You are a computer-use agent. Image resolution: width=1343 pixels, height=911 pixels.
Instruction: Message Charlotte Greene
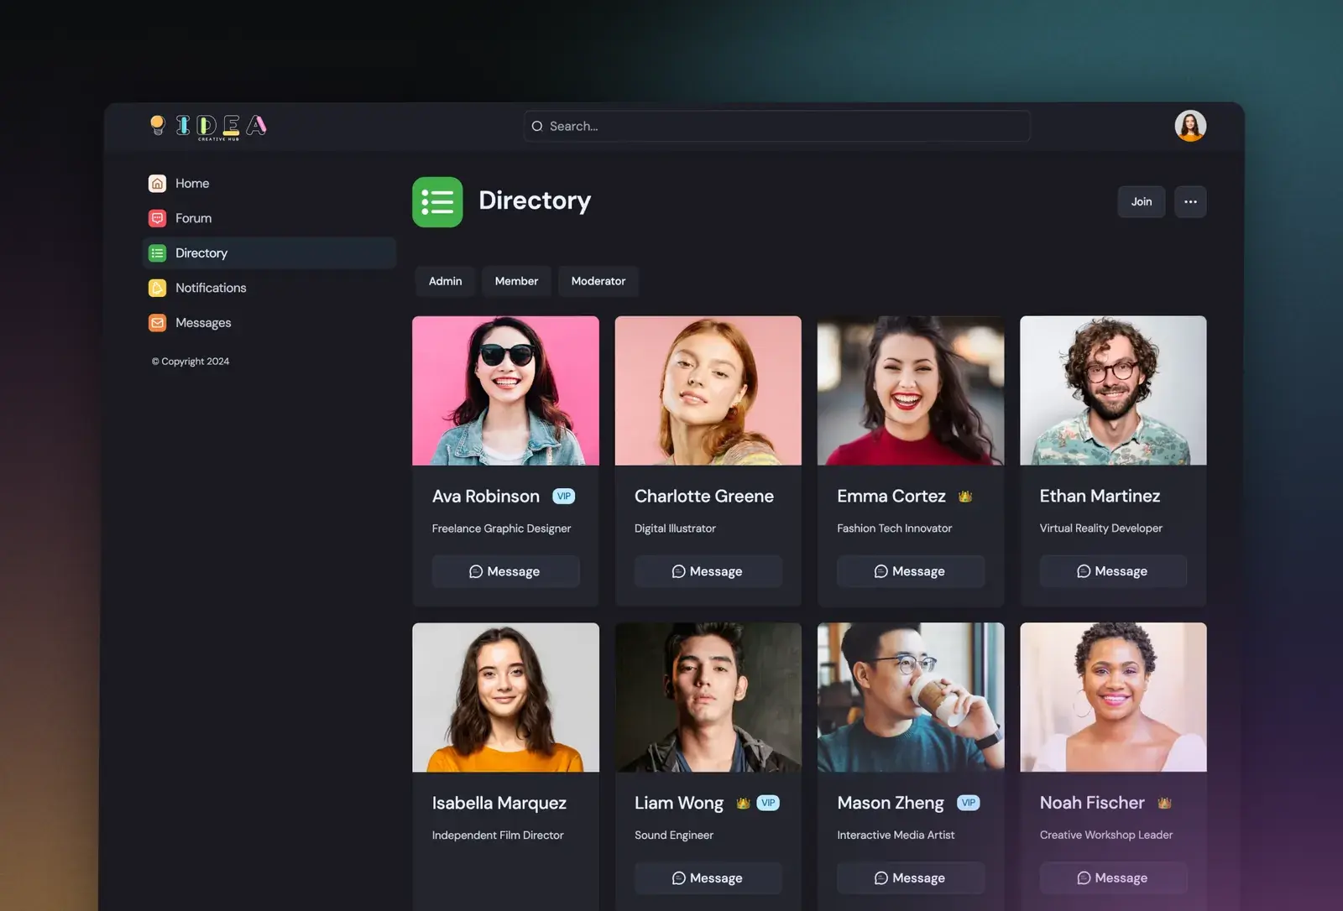click(x=708, y=571)
